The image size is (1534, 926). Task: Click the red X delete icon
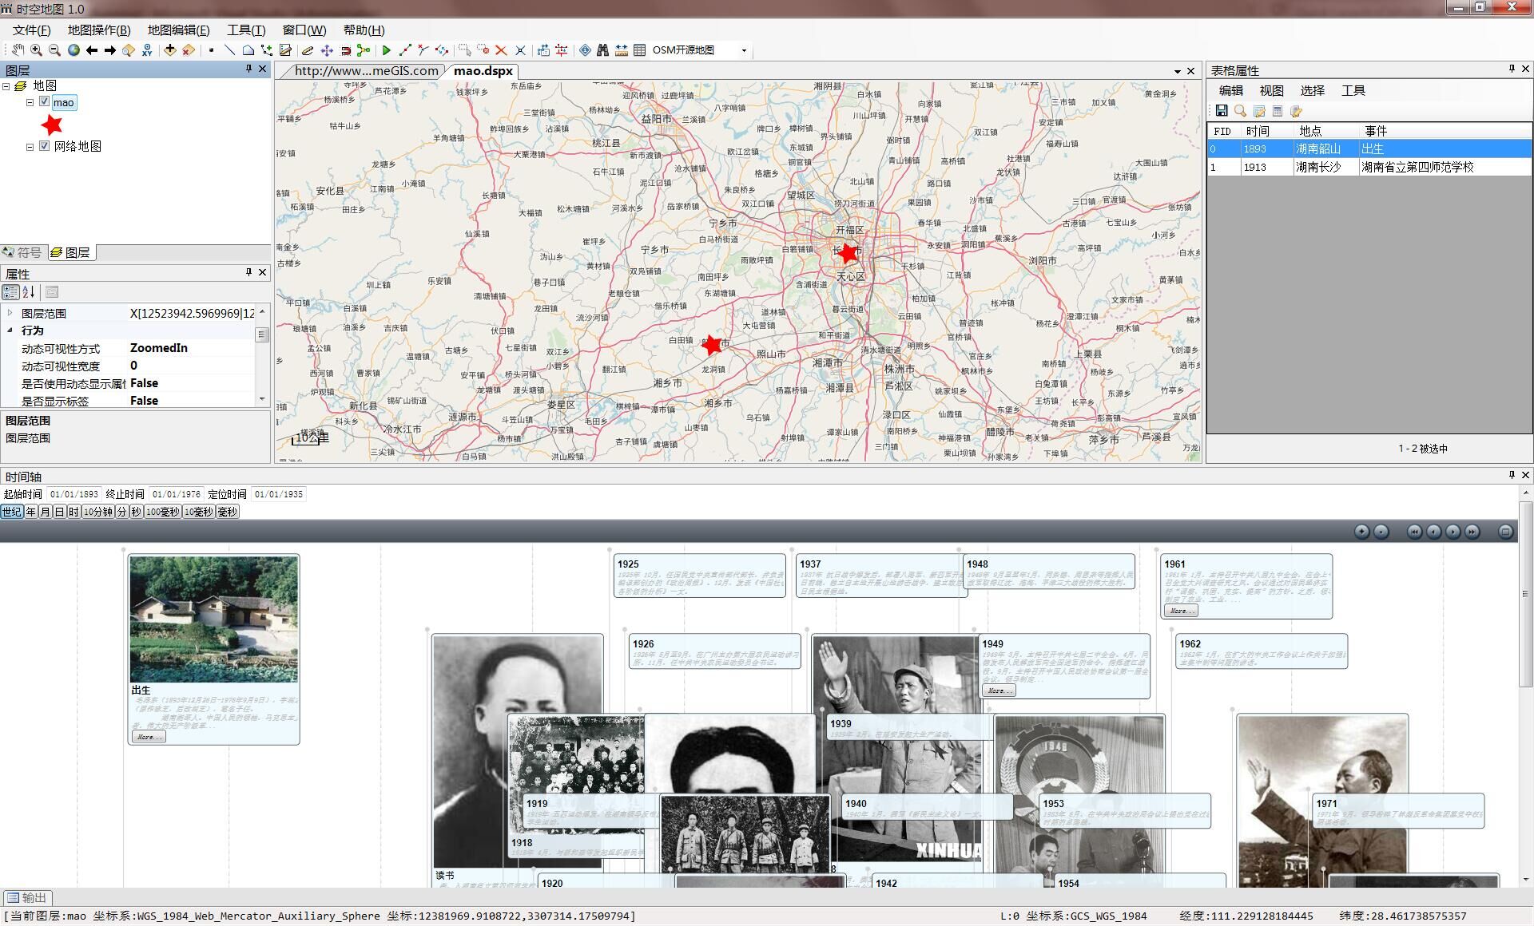501,50
